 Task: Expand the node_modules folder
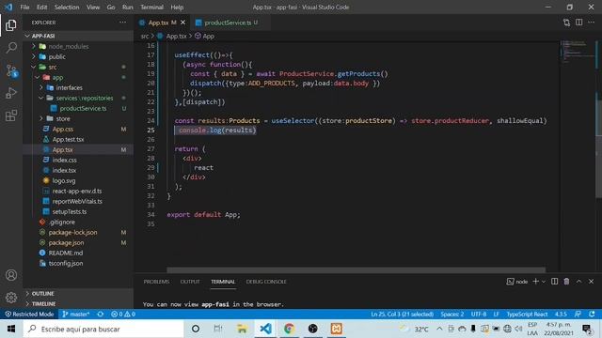(x=34, y=46)
